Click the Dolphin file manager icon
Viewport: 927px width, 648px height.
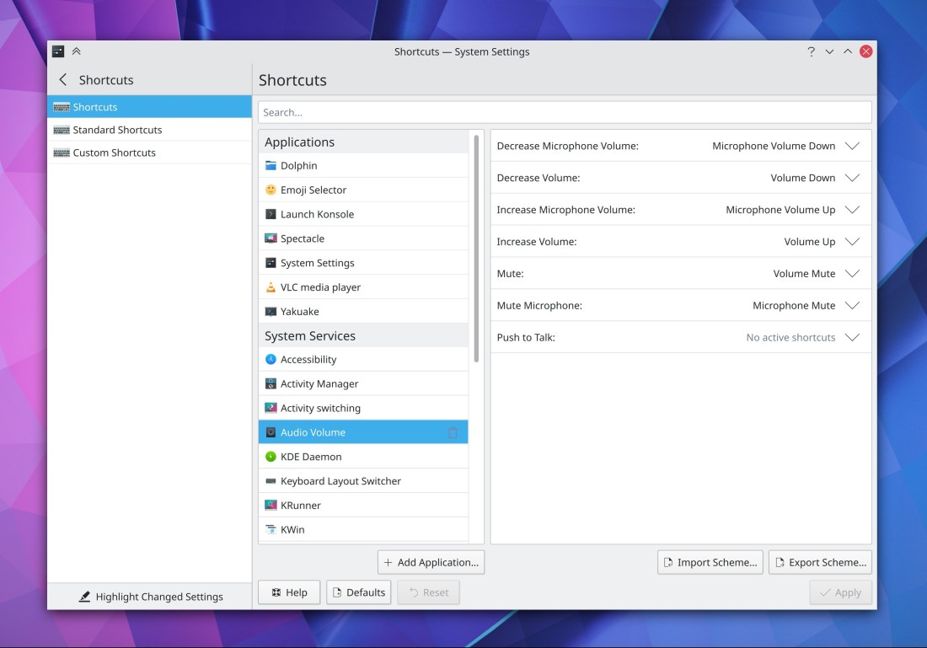tap(271, 166)
